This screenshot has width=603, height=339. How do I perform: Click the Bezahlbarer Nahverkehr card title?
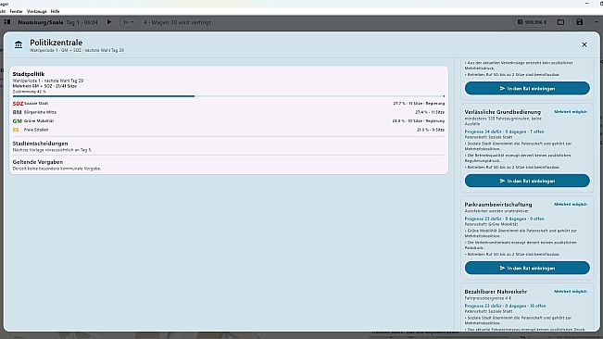pyautogui.click(x=496, y=292)
